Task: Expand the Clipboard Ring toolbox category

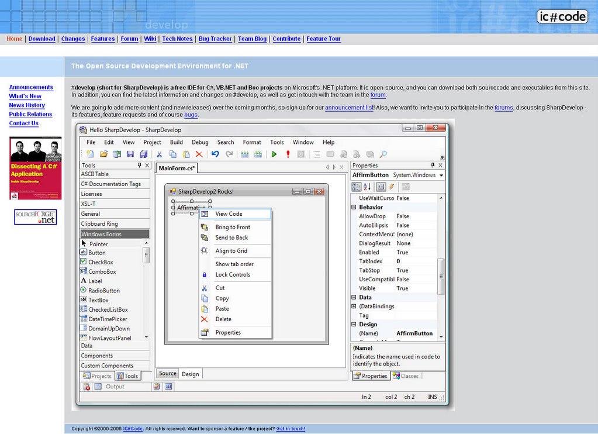Action: [x=115, y=224]
